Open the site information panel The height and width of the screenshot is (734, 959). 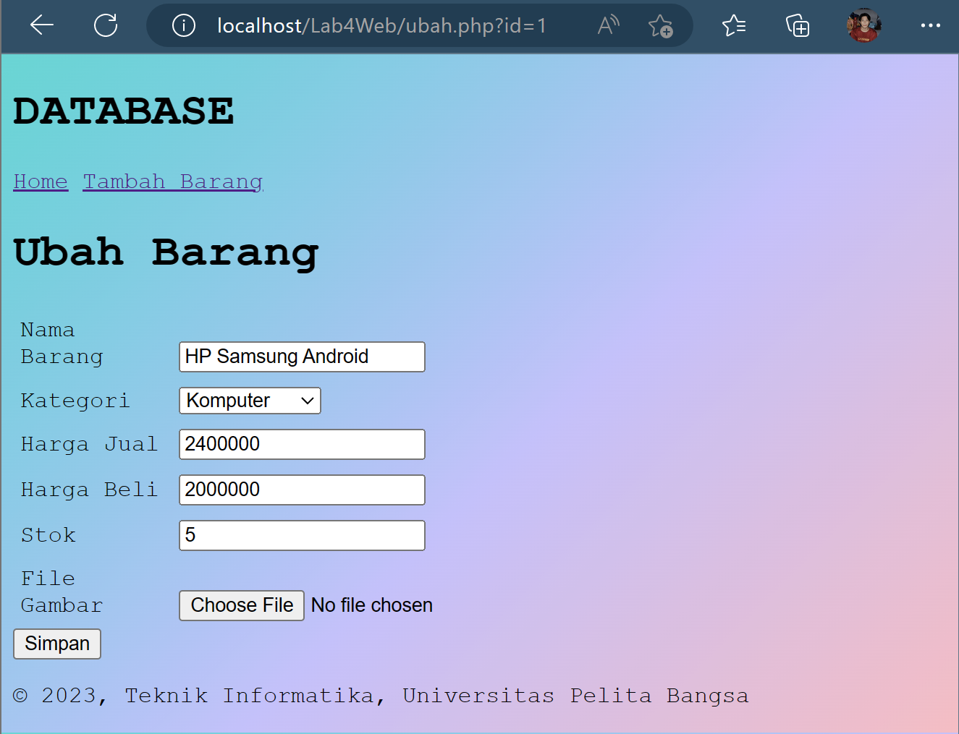(183, 26)
